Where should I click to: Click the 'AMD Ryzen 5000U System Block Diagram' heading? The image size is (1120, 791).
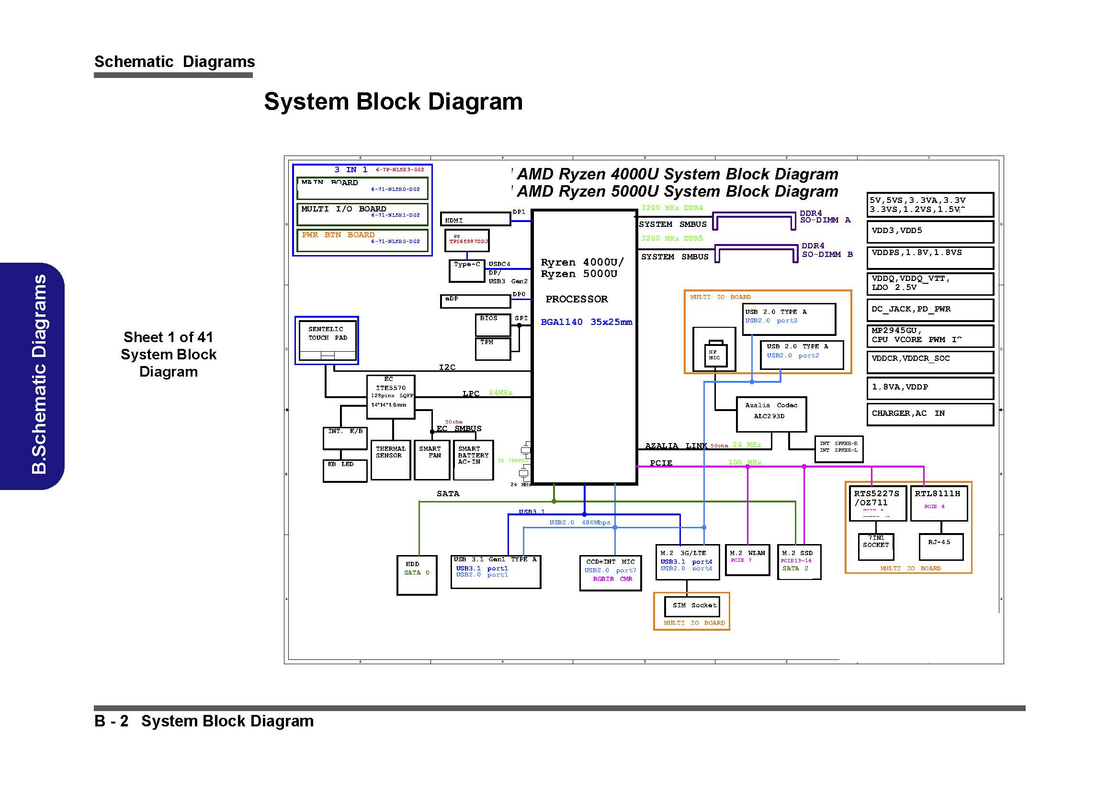(x=678, y=191)
